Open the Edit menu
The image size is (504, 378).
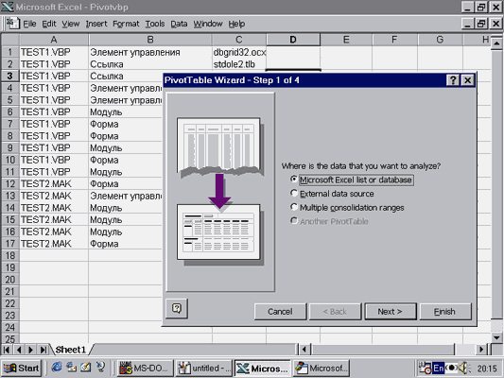[49, 24]
